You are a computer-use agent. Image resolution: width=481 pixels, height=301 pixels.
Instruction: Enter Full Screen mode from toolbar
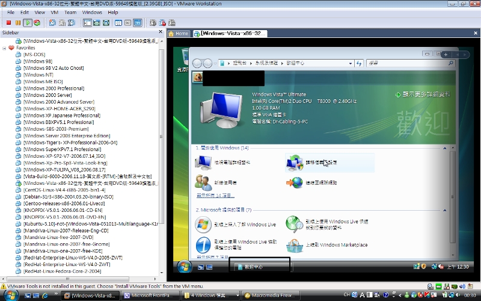tap(106, 23)
